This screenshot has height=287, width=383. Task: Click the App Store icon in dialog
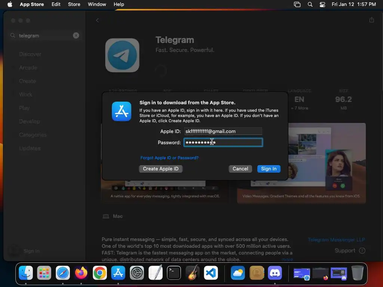122,111
